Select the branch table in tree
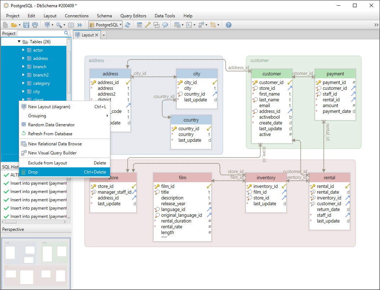 pos(40,67)
